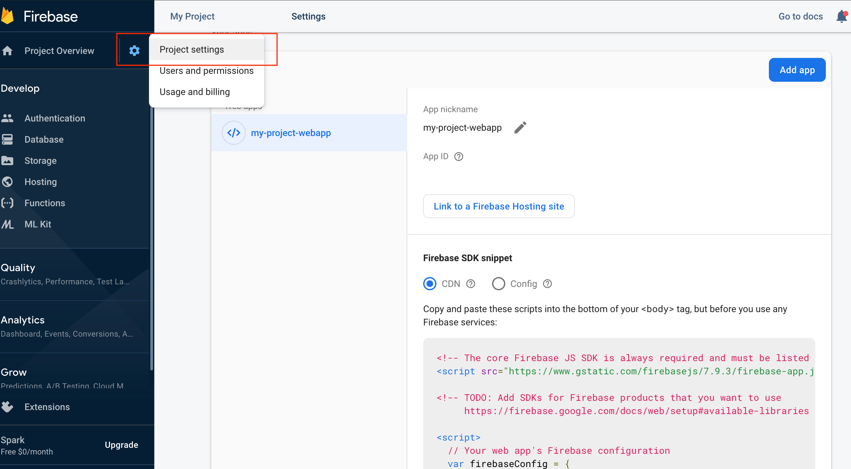Click Firebase SDK snippet heading
The height and width of the screenshot is (469, 851).
(x=468, y=258)
